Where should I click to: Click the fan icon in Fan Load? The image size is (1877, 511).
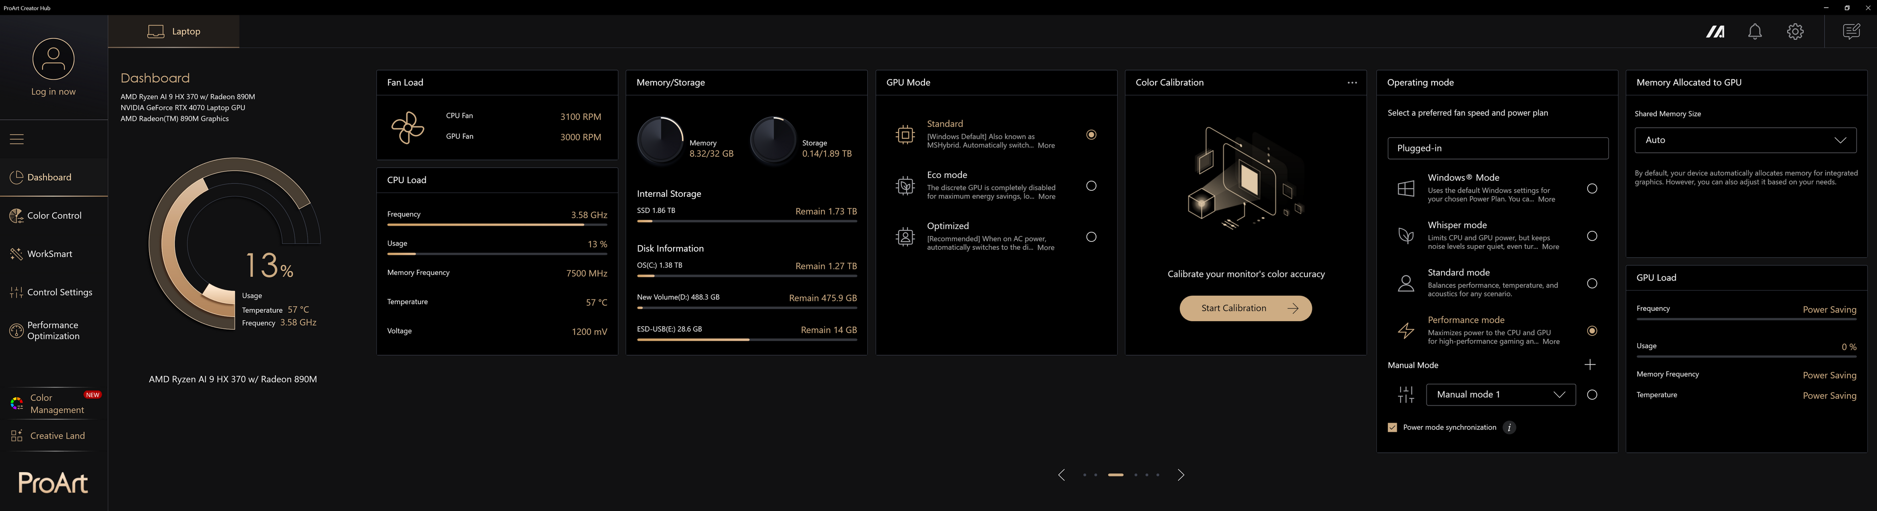point(408,127)
